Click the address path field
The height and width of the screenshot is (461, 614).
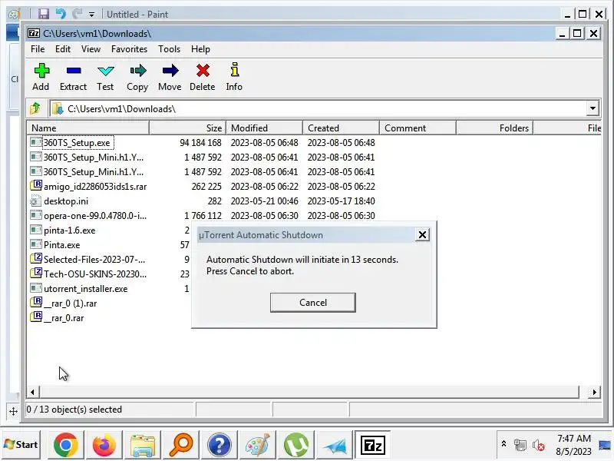click(x=318, y=108)
